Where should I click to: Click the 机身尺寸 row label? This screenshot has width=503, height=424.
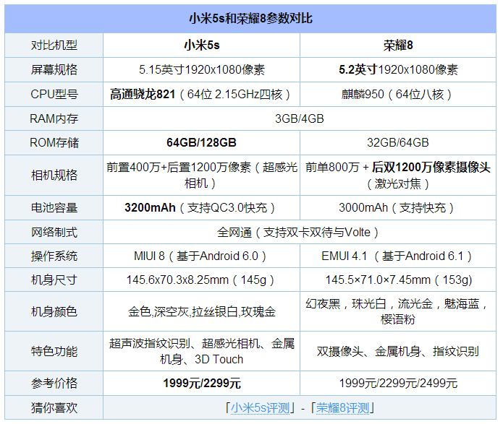coord(54,280)
